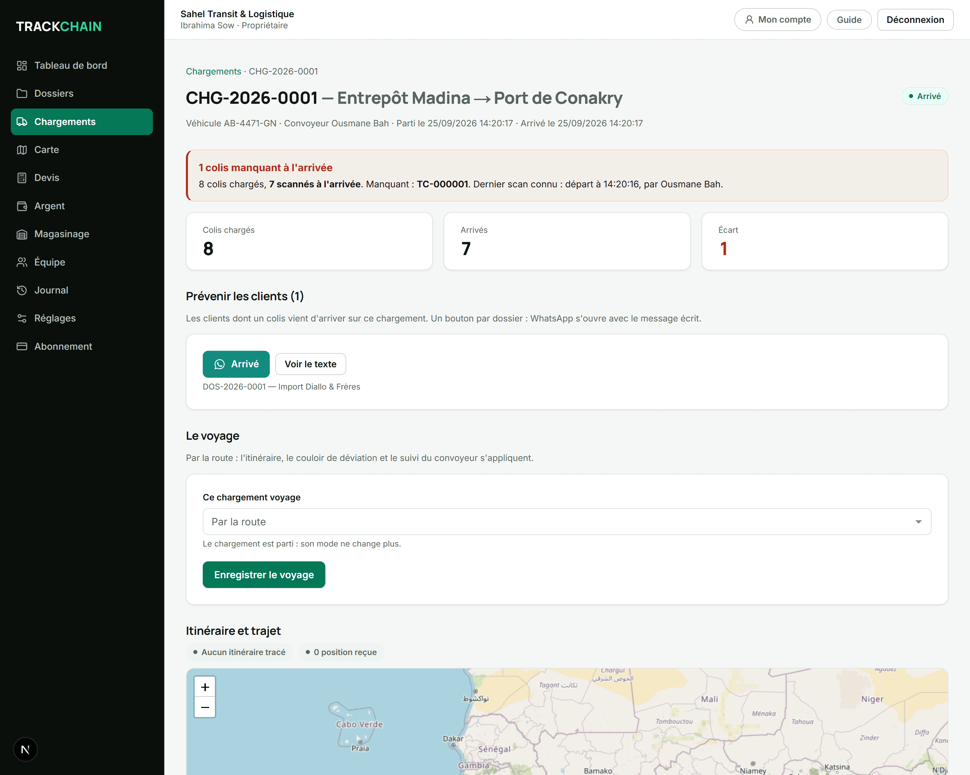The height and width of the screenshot is (775, 970).
Task: Click the Déconnexion button
Action: click(915, 20)
